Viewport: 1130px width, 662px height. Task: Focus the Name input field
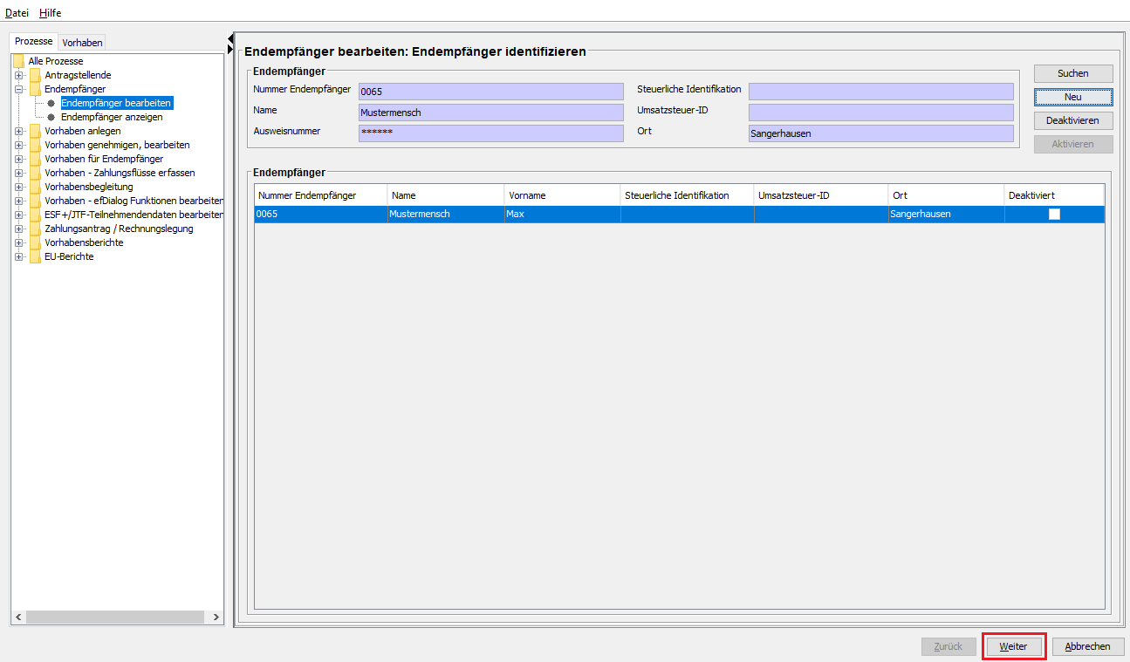pyautogui.click(x=491, y=113)
